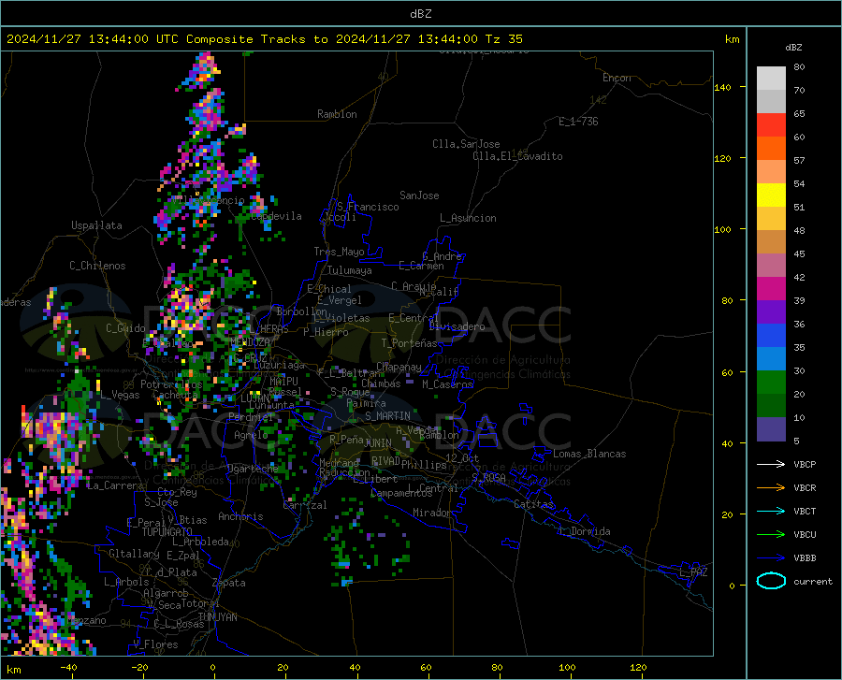Click the S_Francisco label

coord(368,207)
